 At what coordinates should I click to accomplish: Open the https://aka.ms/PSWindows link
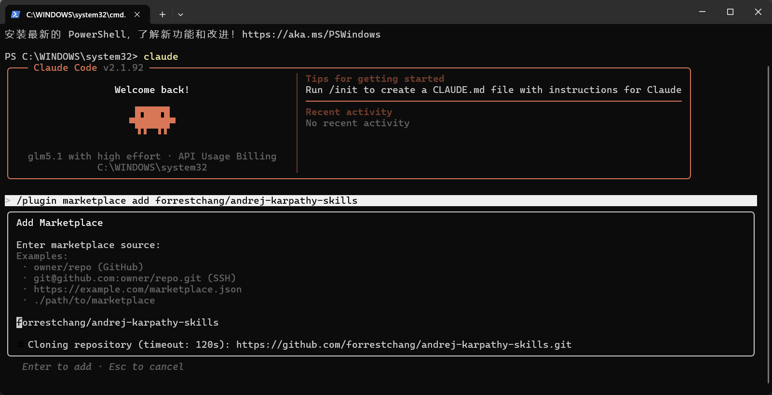tap(311, 34)
